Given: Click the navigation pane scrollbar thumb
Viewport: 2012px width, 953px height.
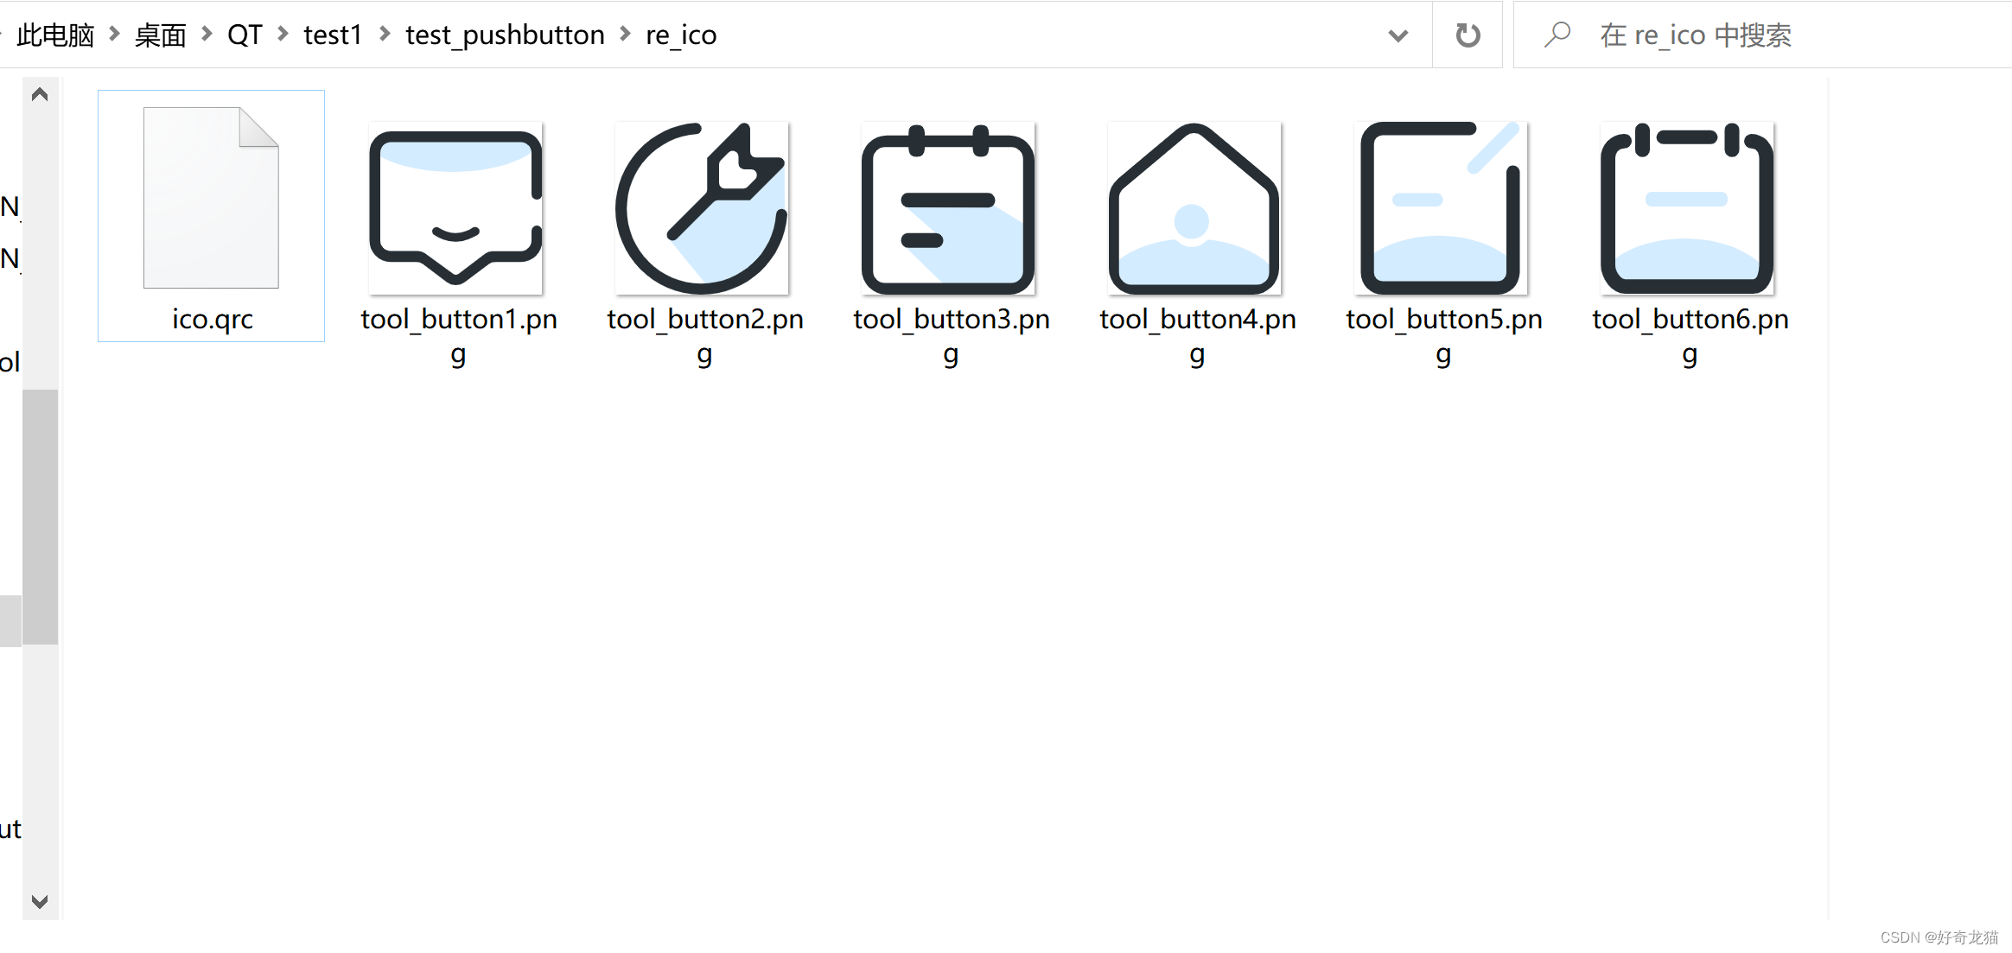Looking at the screenshot, I should click(x=40, y=517).
